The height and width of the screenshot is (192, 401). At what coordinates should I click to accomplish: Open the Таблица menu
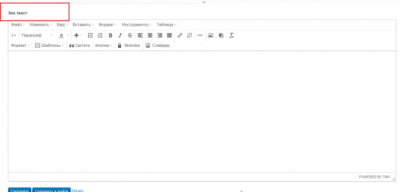click(167, 25)
